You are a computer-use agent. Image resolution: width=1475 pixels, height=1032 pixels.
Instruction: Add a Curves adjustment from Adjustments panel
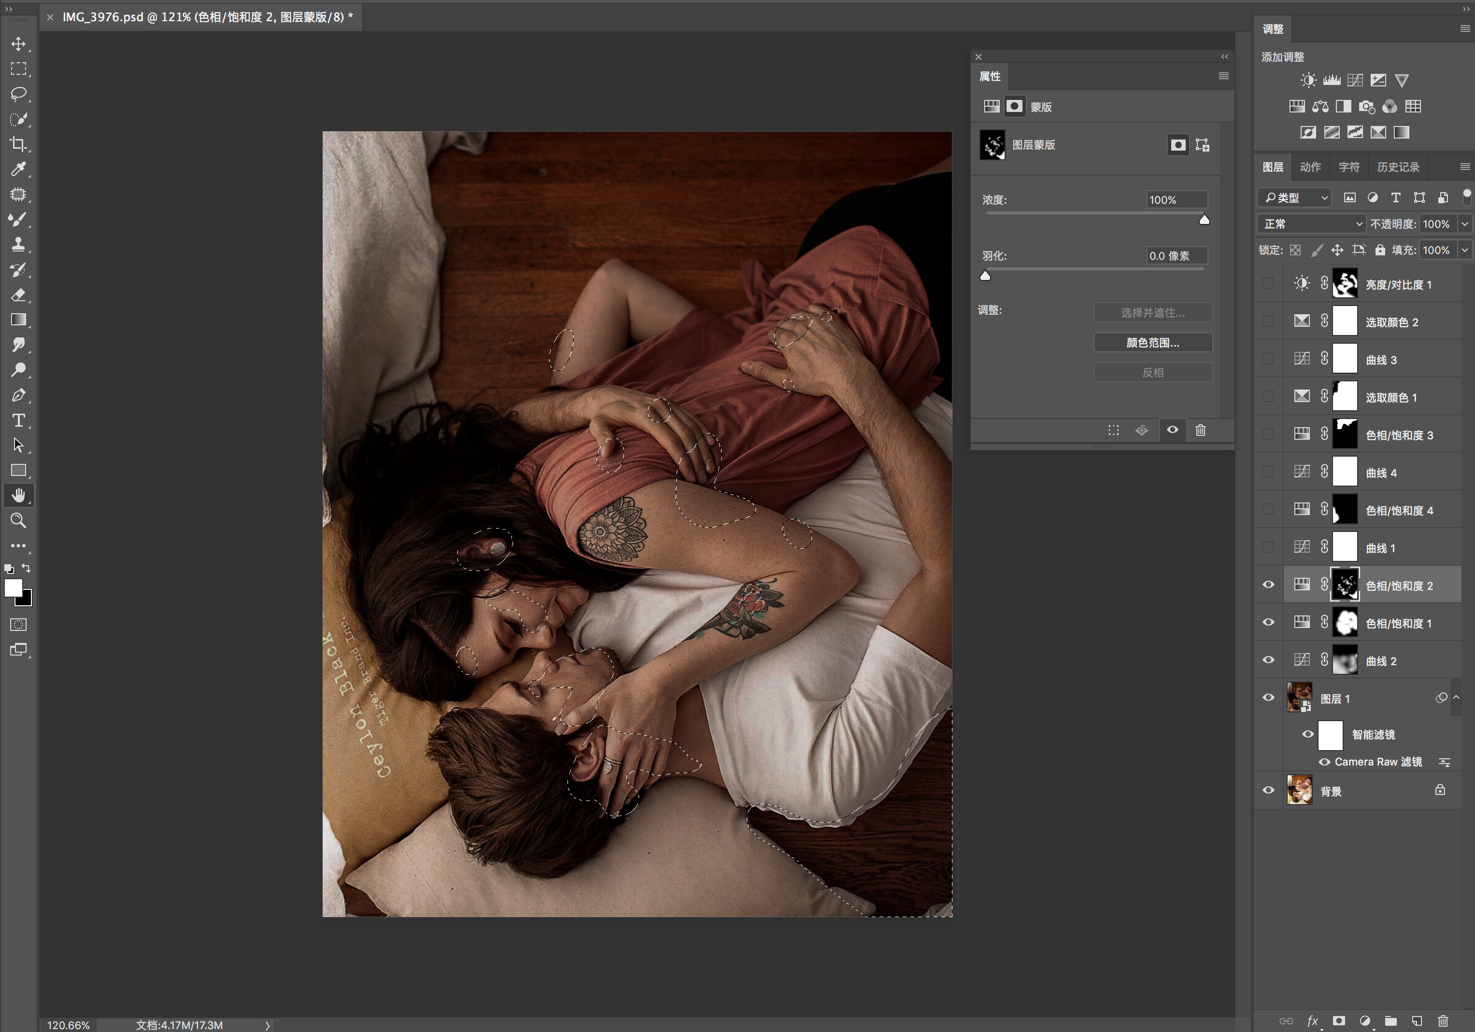(x=1355, y=80)
